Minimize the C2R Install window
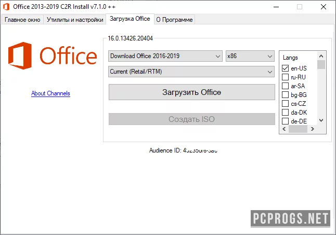Screen dimensions: 336x235 pyautogui.click(x=276, y=7)
